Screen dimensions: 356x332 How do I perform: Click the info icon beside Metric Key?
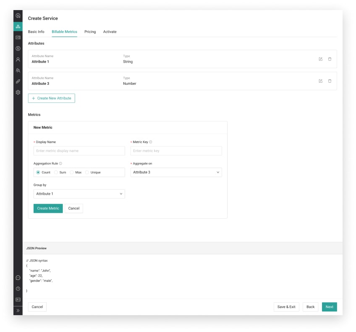(x=151, y=142)
